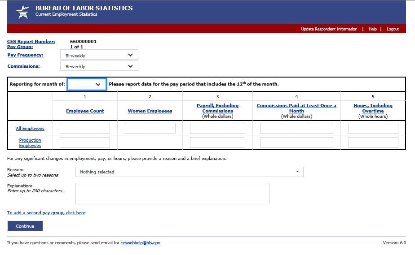Image resolution: width=415 pixels, height=255 pixels.
Task: Click All Employees women employees field
Action: pyautogui.click(x=150, y=128)
